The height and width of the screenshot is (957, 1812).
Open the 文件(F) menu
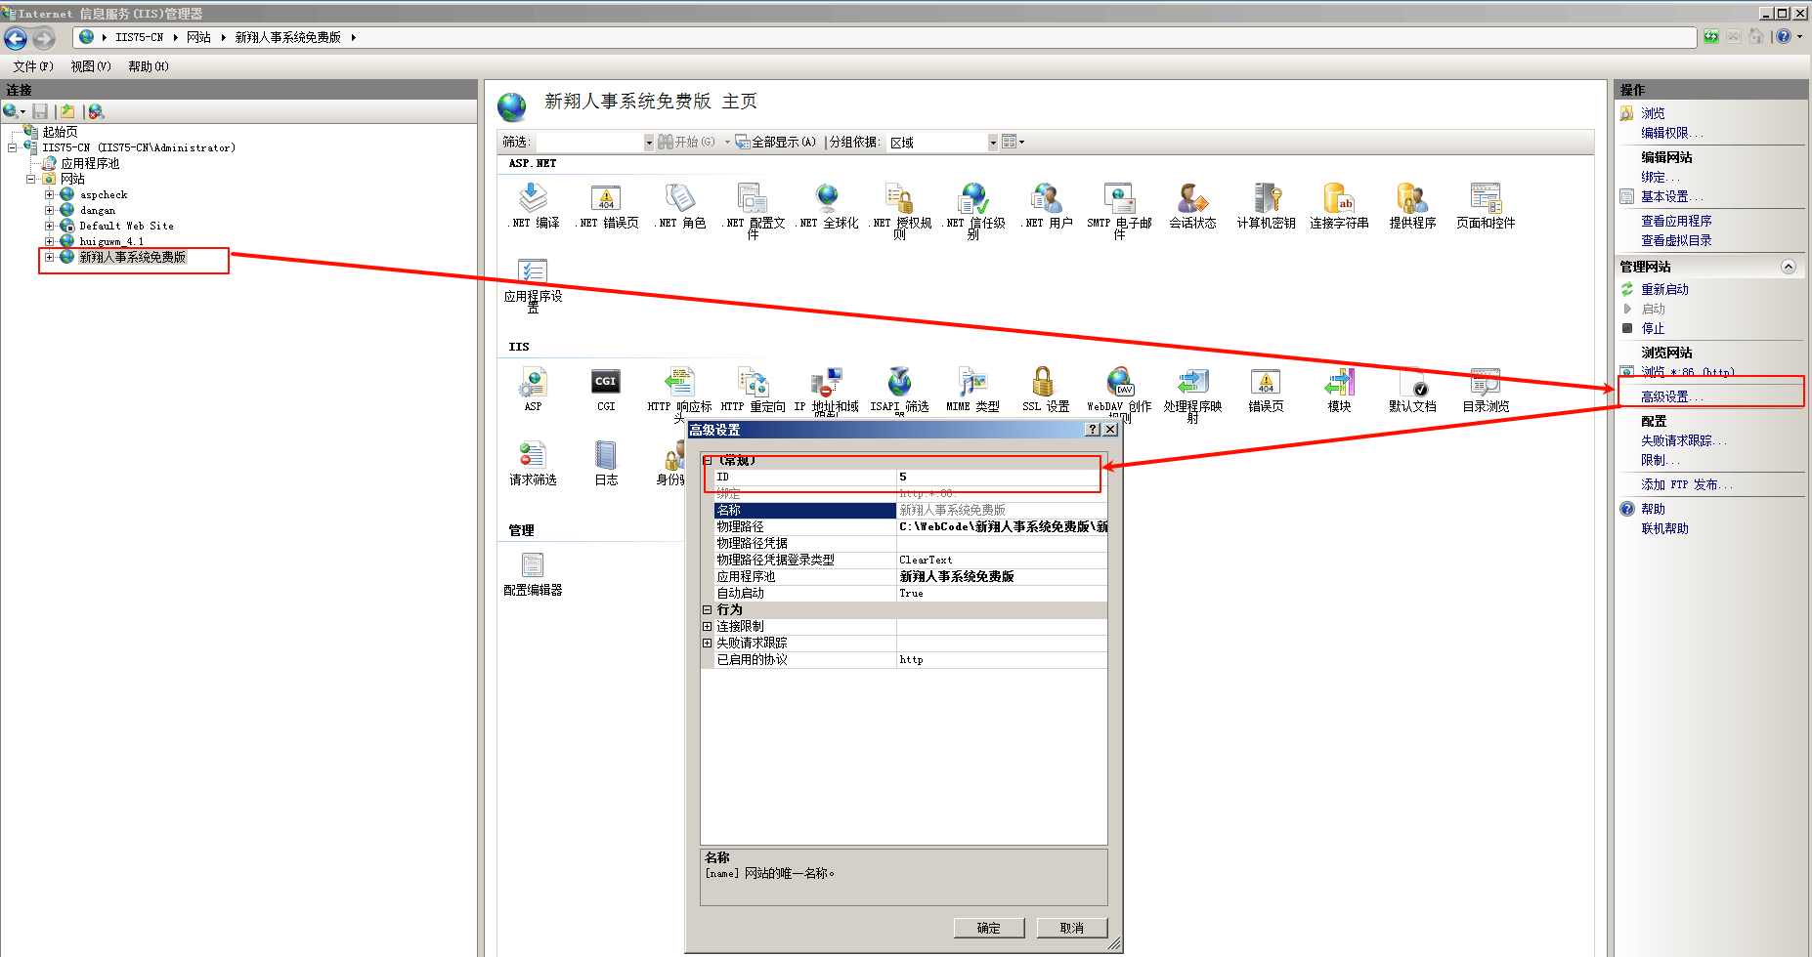click(33, 66)
